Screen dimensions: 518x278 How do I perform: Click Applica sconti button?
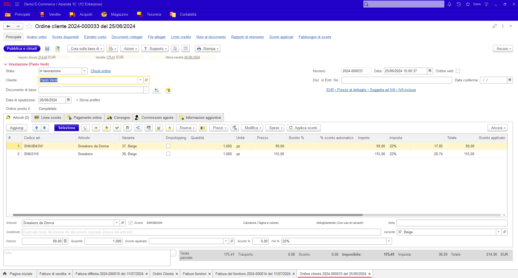304,128
